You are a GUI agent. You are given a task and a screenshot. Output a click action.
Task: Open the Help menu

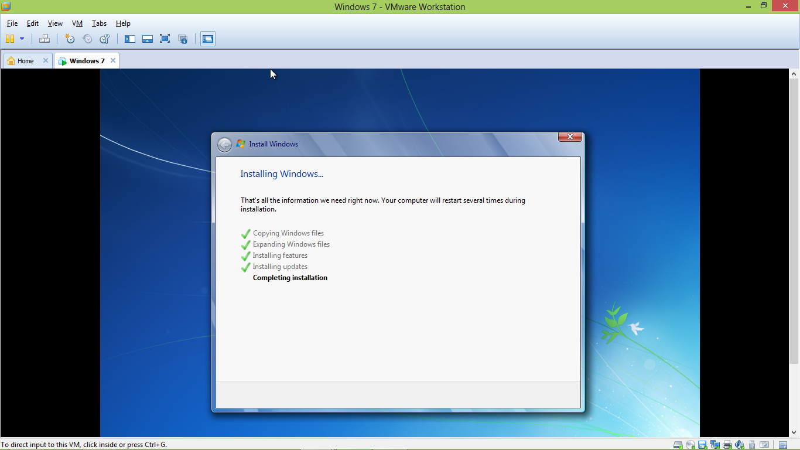123,23
